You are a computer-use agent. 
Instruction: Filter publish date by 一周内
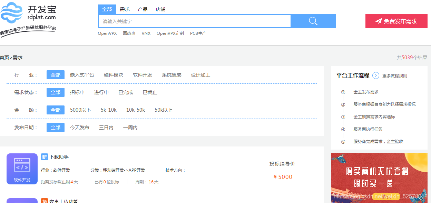click(130, 128)
